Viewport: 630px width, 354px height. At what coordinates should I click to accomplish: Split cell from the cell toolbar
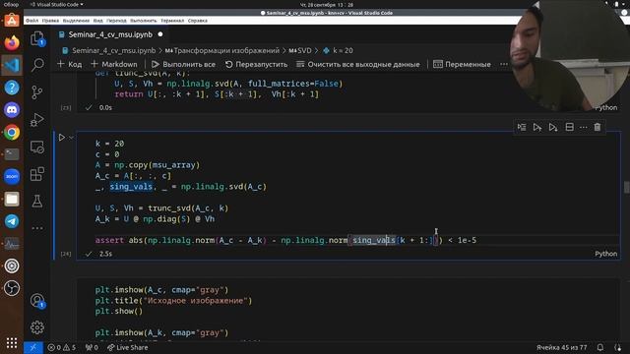569,127
